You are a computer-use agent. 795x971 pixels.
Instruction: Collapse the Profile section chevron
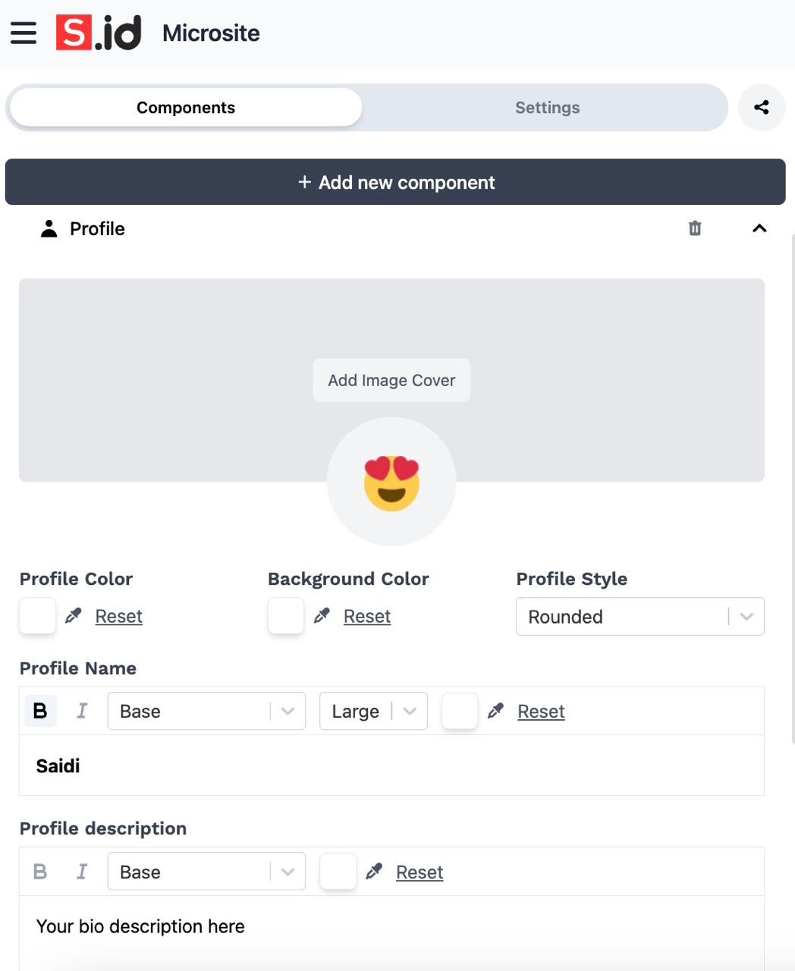point(759,228)
